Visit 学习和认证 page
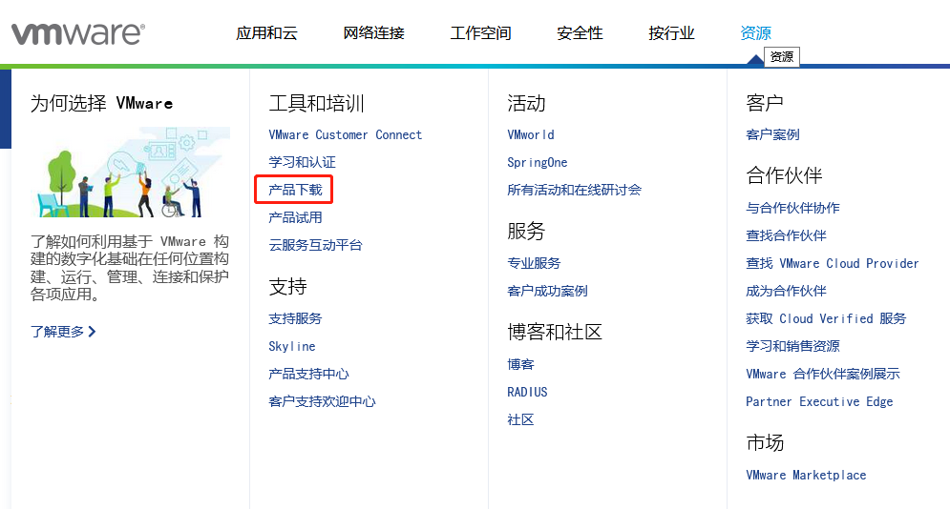The width and height of the screenshot is (950, 509). tap(302, 163)
